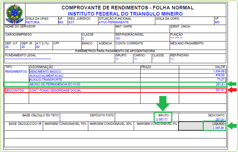Click the "SIGLA DA UORG" label
Screen dimensions: 238x152
point(167,19)
